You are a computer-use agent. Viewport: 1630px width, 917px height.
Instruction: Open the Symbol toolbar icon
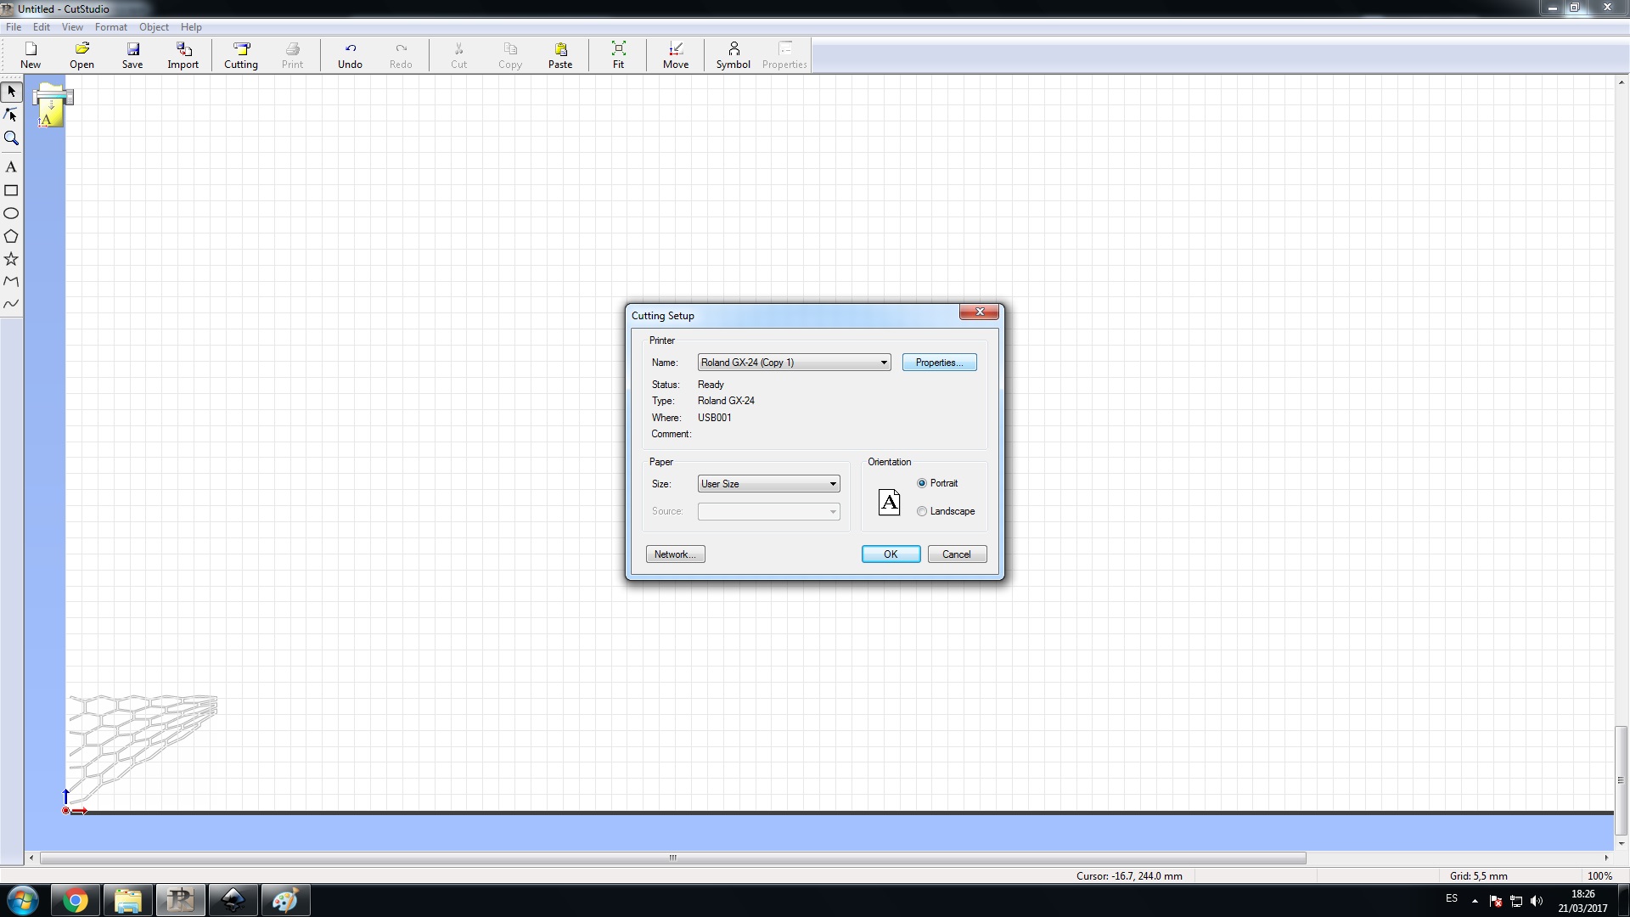(733, 55)
